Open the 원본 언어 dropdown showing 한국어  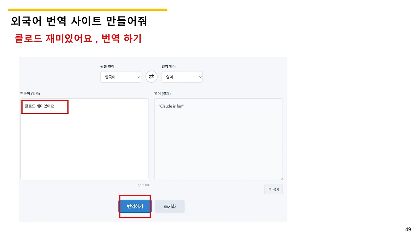pyautogui.click(x=121, y=77)
